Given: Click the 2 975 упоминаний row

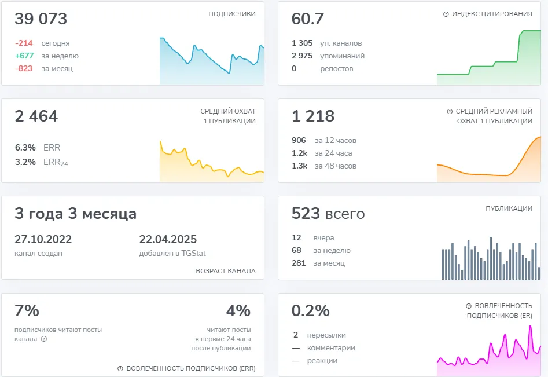Looking at the screenshot, I should [328, 56].
